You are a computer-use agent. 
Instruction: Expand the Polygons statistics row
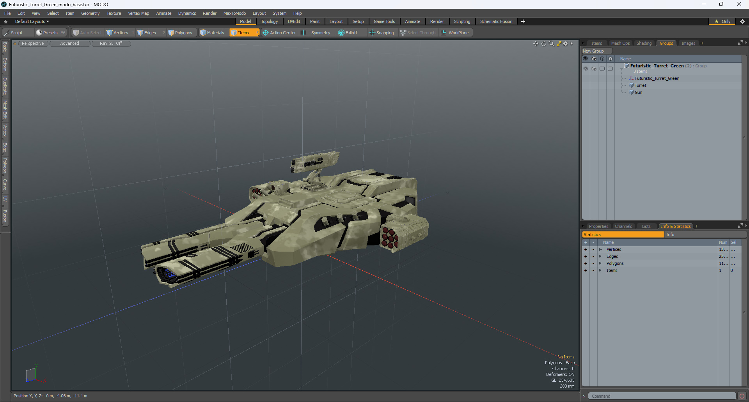click(600, 263)
